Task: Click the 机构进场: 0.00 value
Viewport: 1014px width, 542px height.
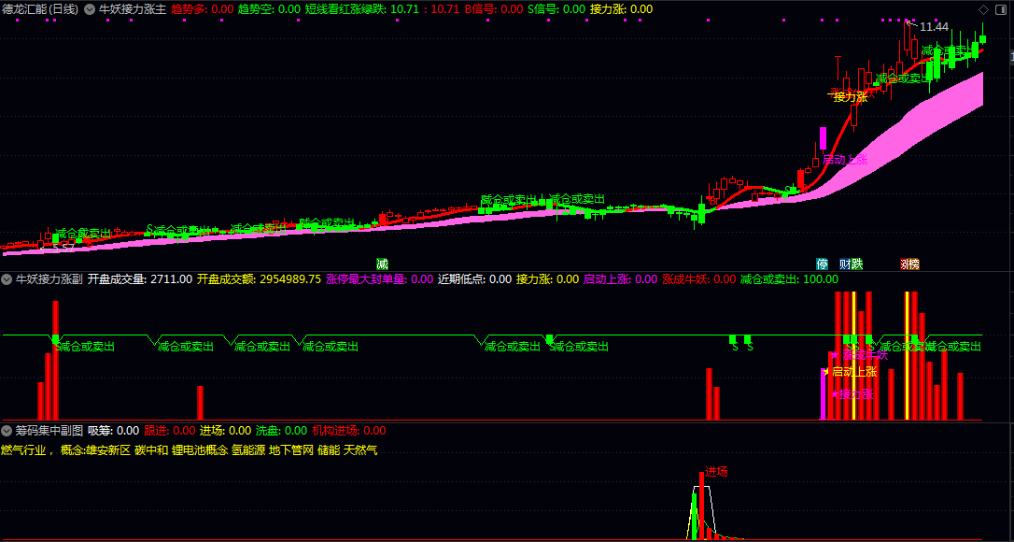Action: coord(348,431)
